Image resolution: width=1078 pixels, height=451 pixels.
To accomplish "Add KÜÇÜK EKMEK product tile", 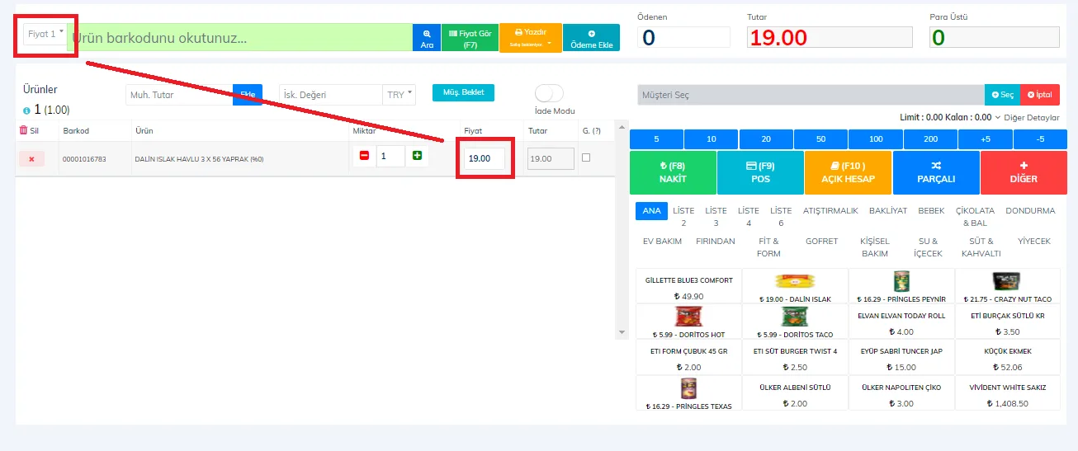I will point(1008,358).
